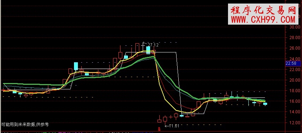This screenshot has width=302, height=133.
Task: Open the WWW.CXH99.COM watermark link
Action: point(263,20)
